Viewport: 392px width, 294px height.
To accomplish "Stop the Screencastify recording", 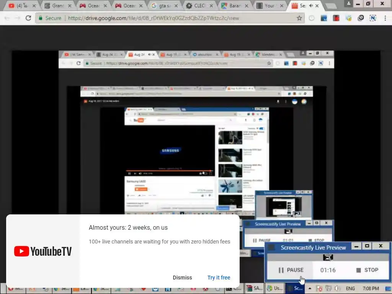I will pyautogui.click(x=367, y=270).
